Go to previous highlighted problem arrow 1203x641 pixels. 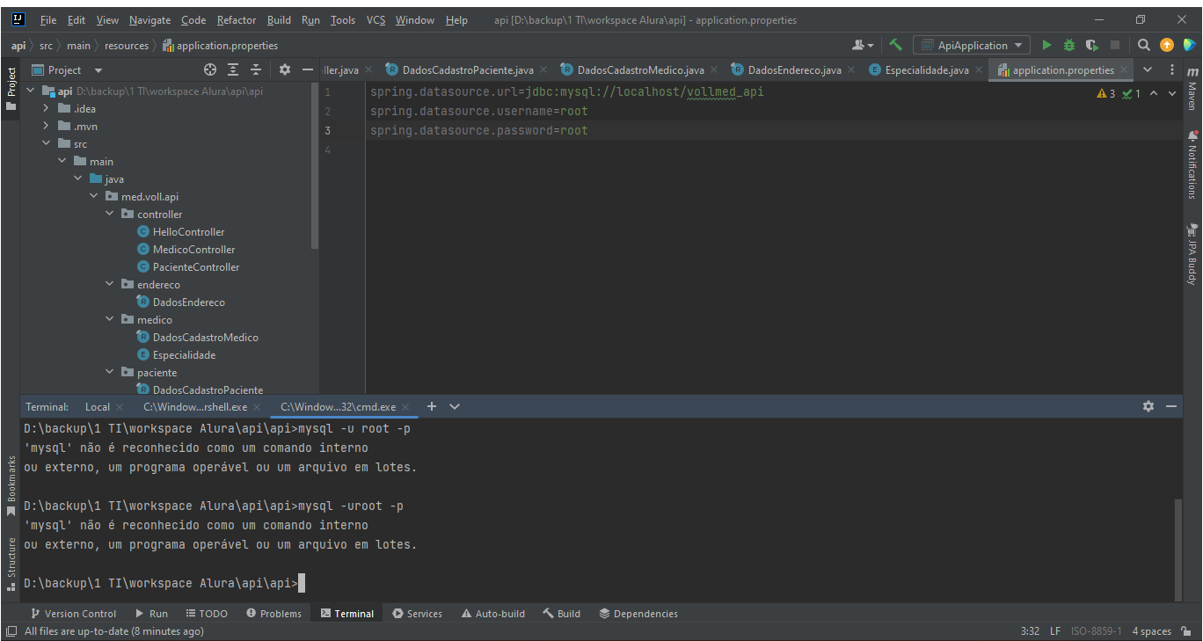(1153, 93)
